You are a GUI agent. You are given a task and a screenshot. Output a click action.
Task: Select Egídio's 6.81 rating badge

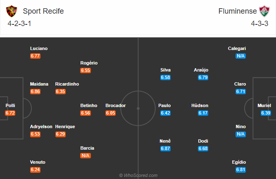240,169
